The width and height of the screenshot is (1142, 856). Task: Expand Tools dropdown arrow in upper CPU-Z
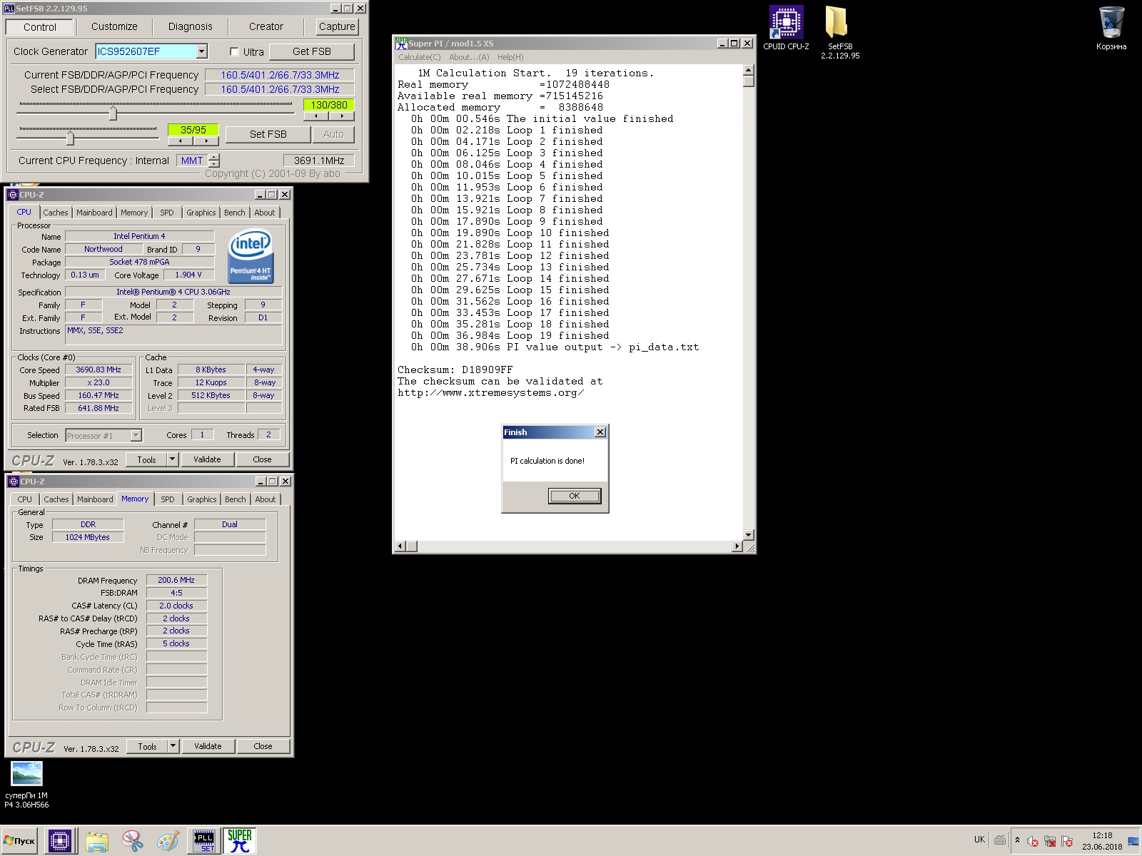tap(172, 459)
